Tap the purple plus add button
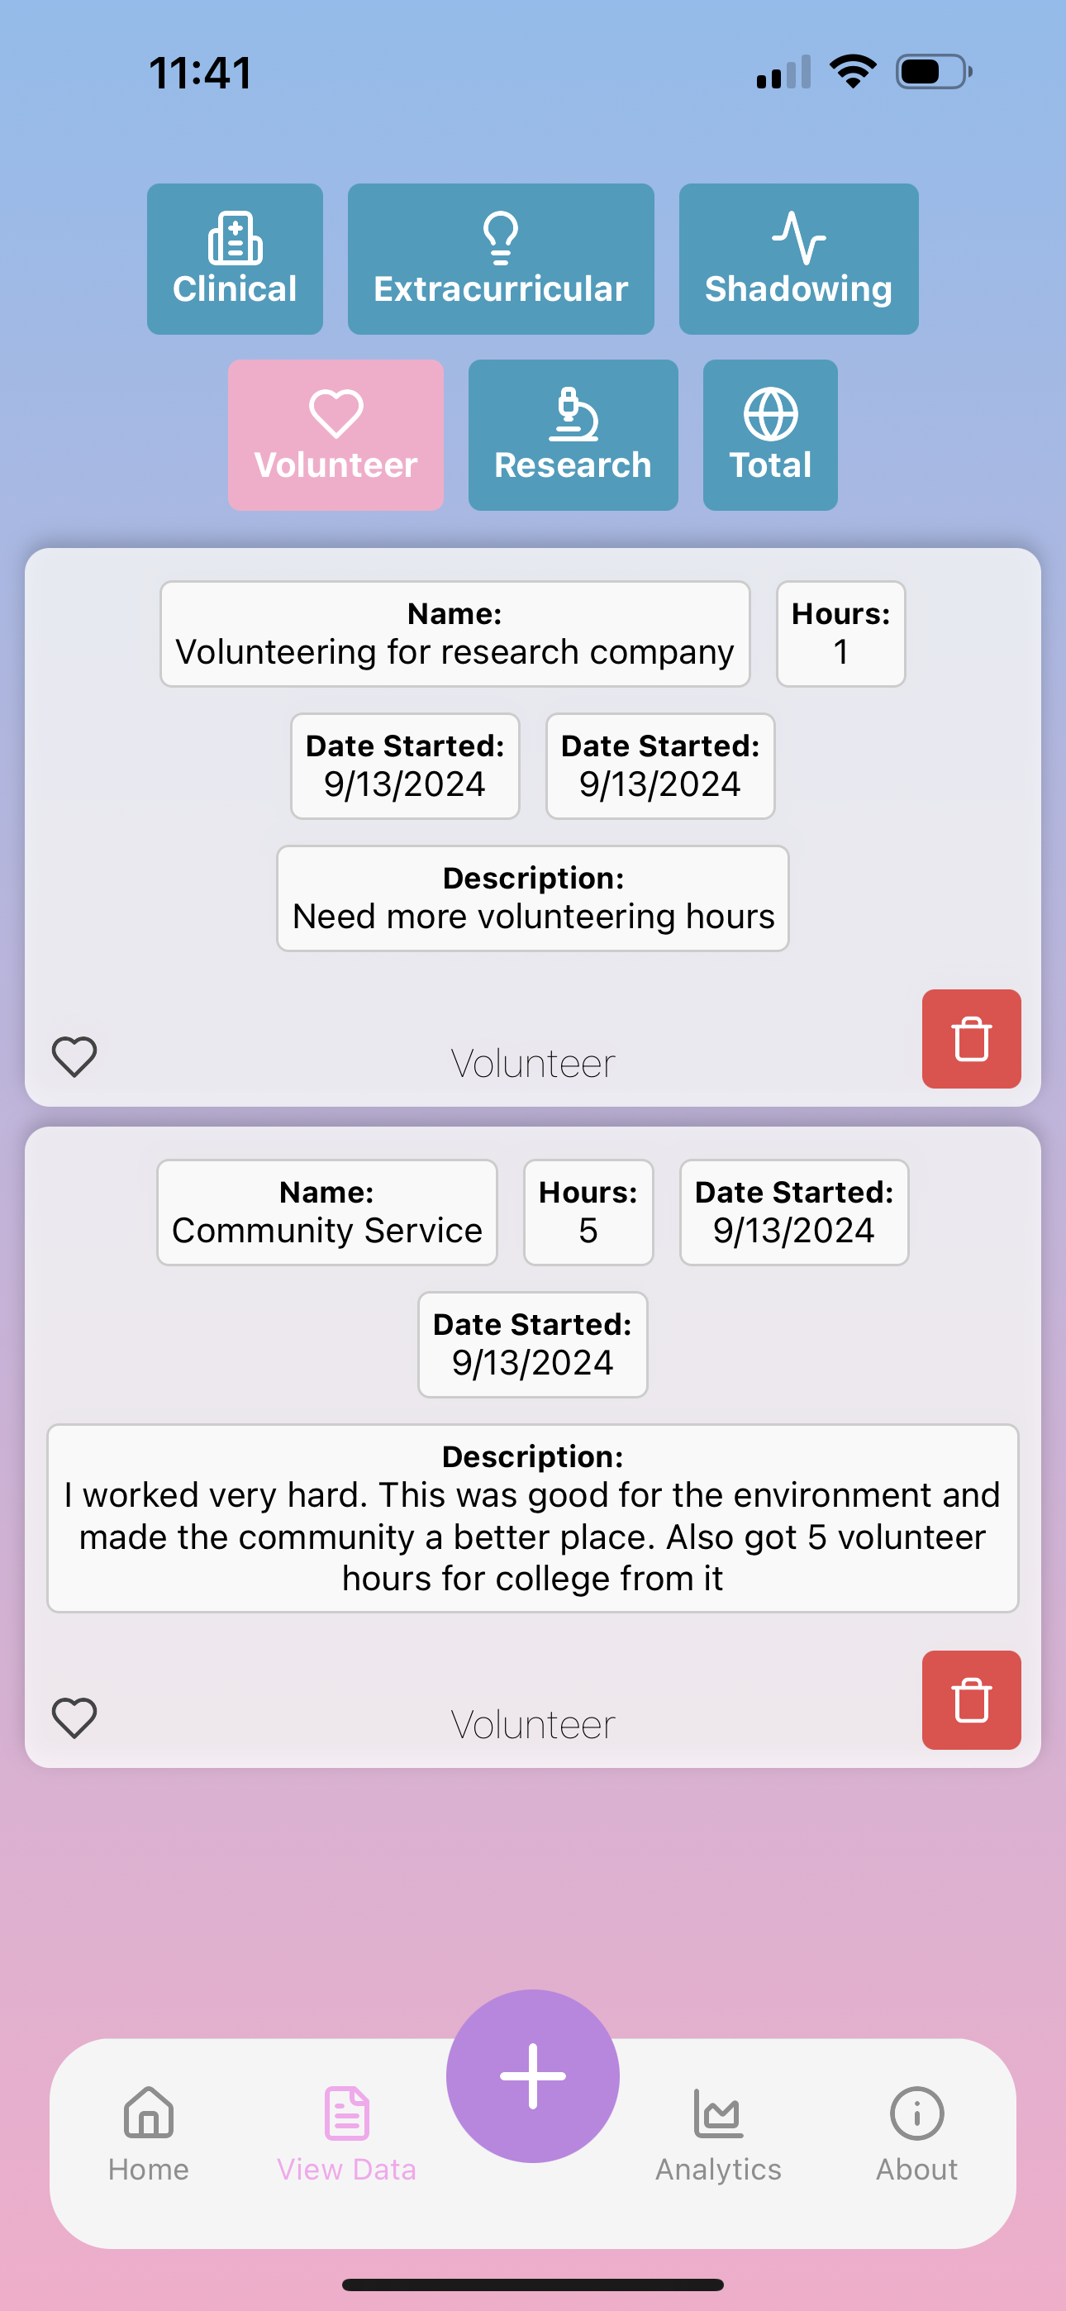 (x=533, y=2076)
